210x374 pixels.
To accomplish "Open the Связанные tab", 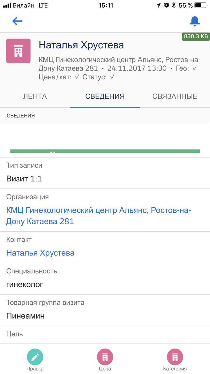I will tap(175, 96).
